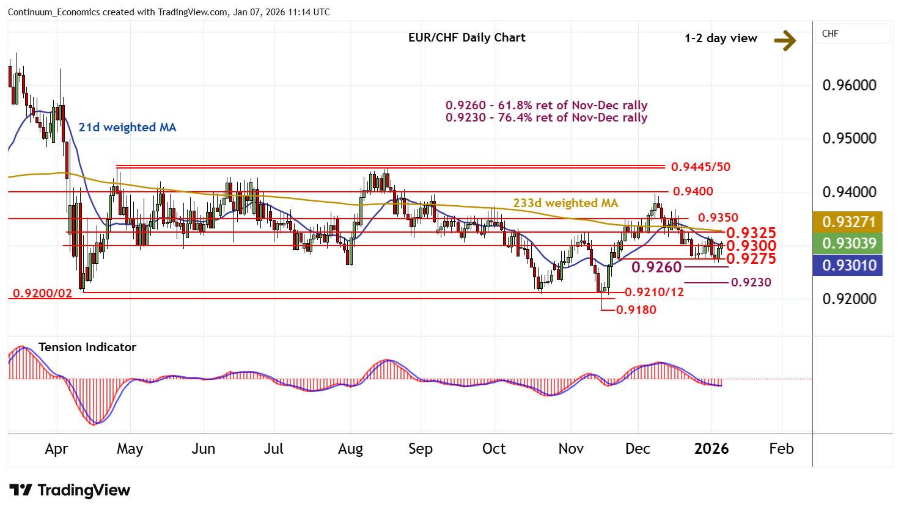901x513 pixels.
Task: Select the 0.9400 resistance level label
Action: 693,192
